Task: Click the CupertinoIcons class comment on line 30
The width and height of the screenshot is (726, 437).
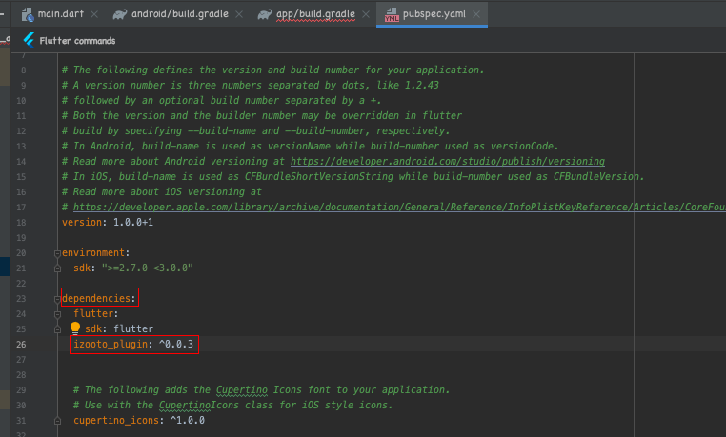Action: coord(232,405)
